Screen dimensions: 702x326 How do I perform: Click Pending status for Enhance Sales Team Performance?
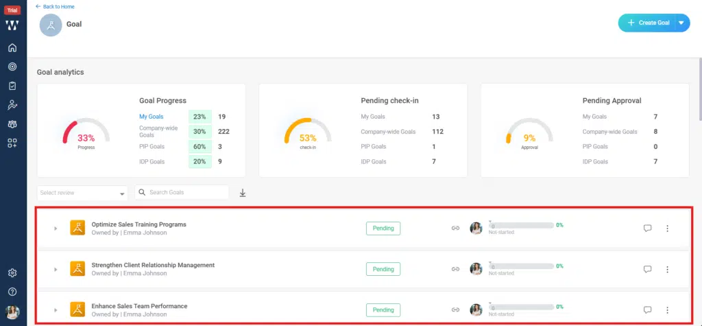coord(383,310)
